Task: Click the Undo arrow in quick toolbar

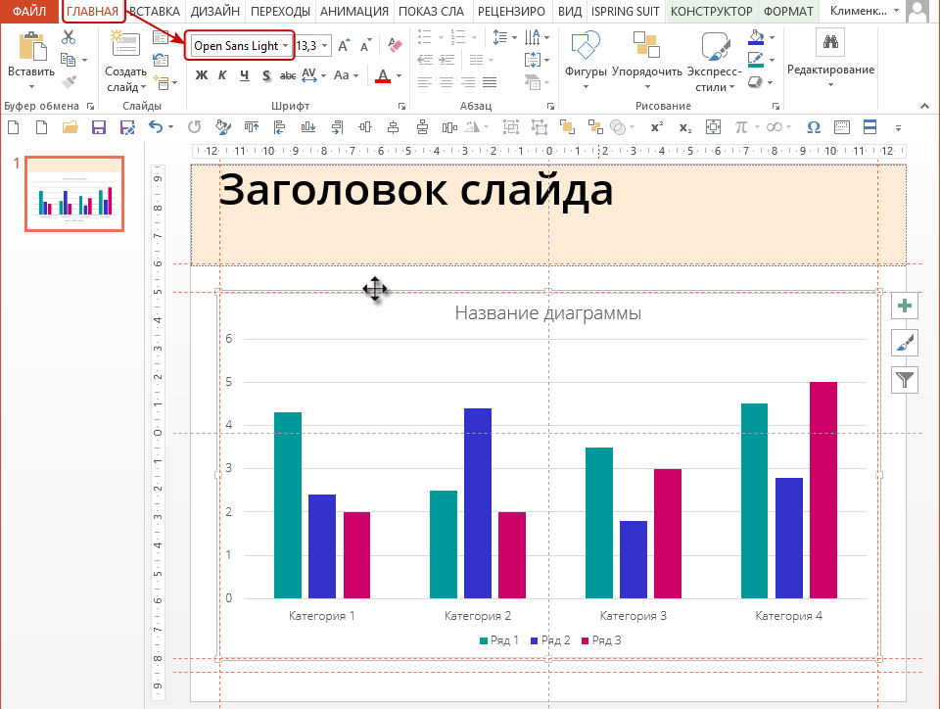Action: coord(156,126)
